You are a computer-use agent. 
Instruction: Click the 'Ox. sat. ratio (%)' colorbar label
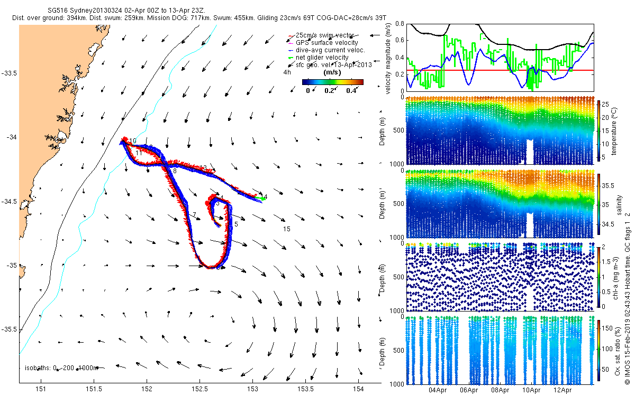(x=619, y=351)
